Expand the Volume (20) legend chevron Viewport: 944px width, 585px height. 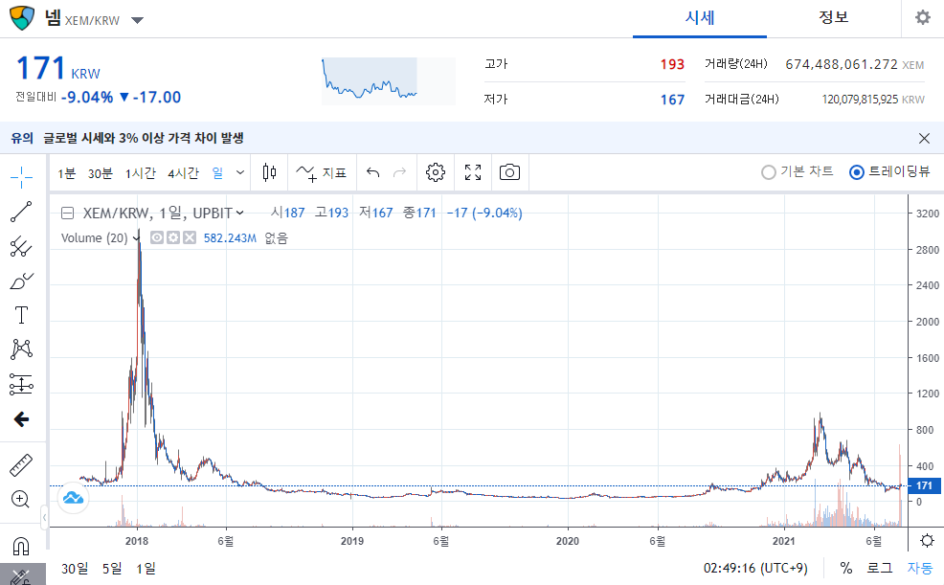[x=136, y=238]
